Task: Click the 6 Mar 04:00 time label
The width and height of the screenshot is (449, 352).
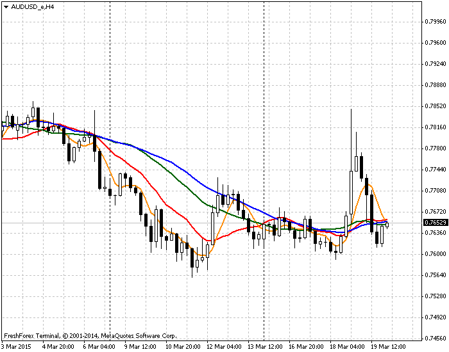Action: click(99, 347)
